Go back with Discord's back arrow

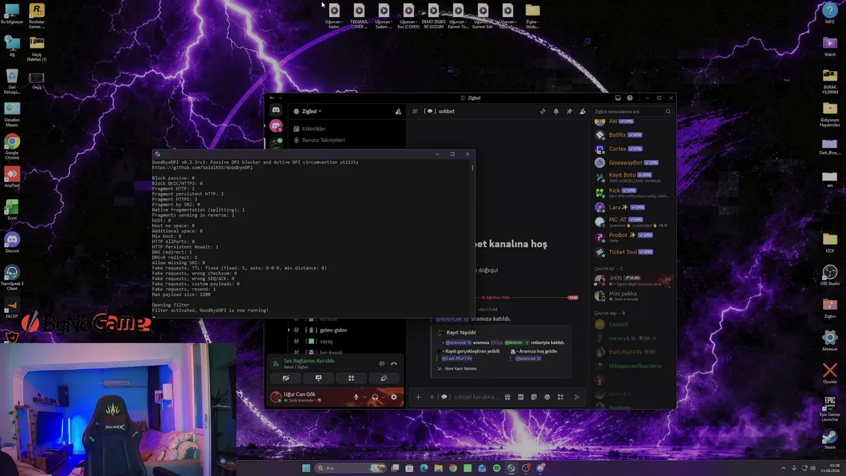tap(272, 98)
